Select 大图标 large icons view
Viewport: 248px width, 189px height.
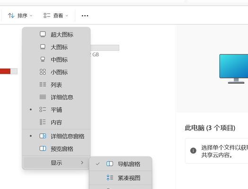coord(56,47)
